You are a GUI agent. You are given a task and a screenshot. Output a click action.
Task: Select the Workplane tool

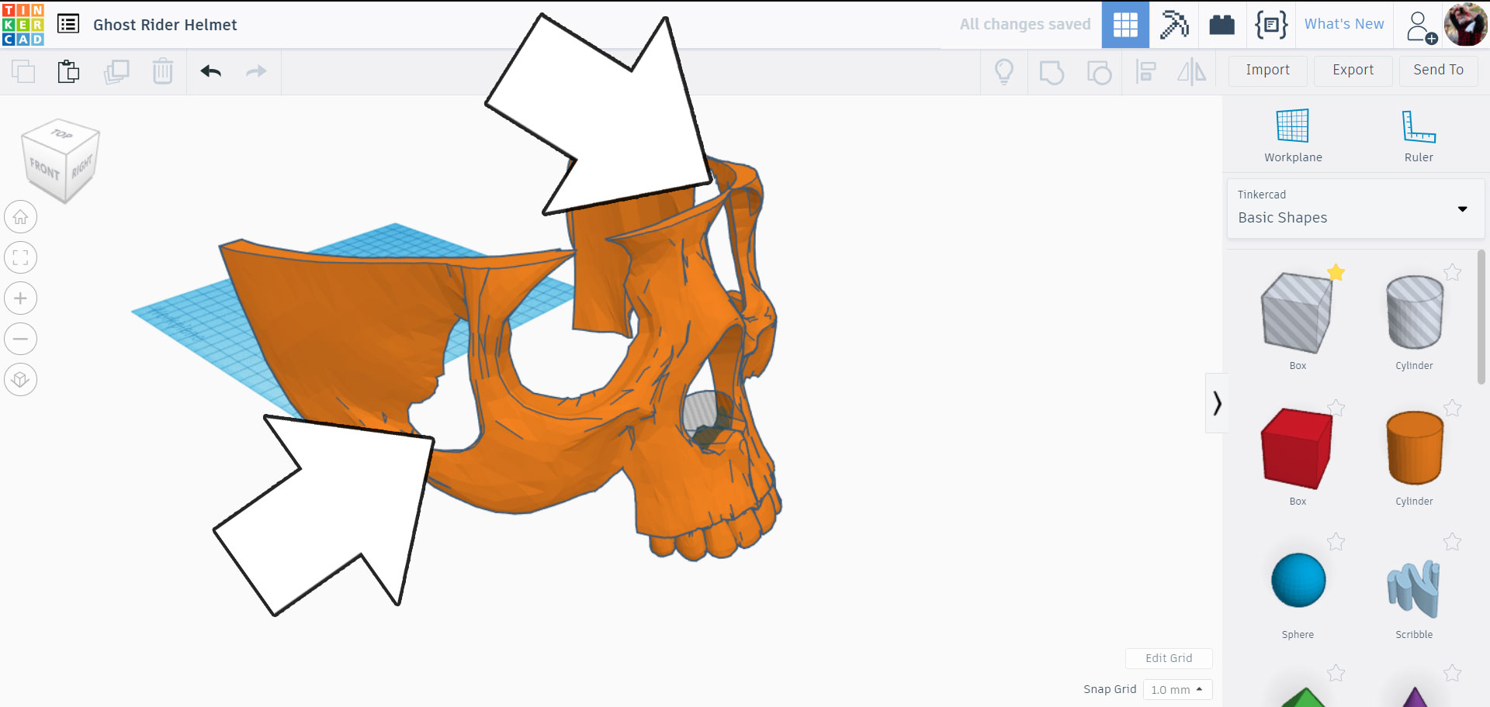pyautogui.click(x=1293, y=136)
